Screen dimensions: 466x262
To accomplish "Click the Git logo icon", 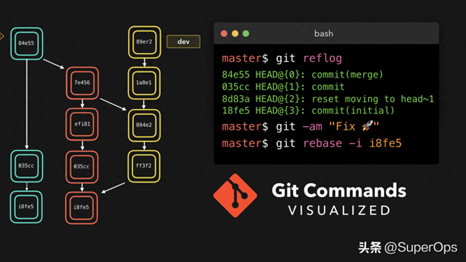I will coord(235,196).
